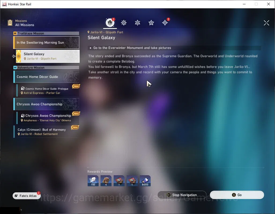Select Chrysos Awoo Championship in Okhema
The height and width of the screenshot is (214, 275).
pyautogui.click(x=48, y=118)
